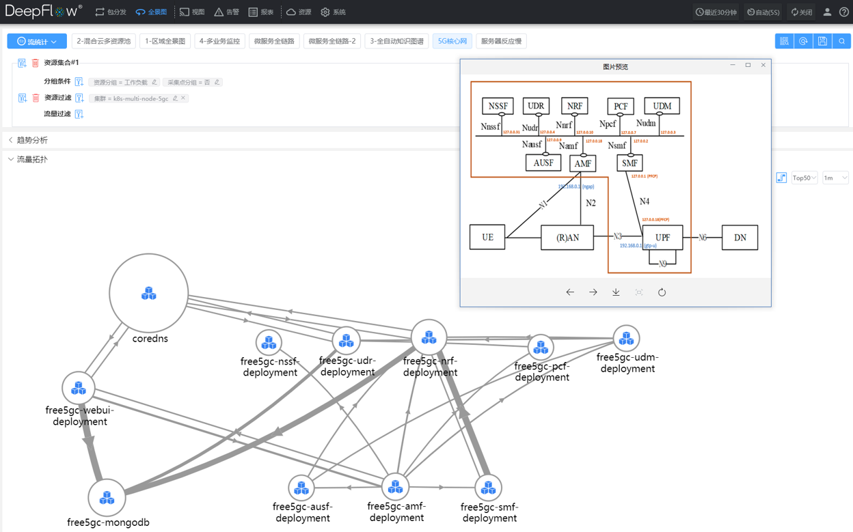The height and width of the screenshot is (532, 853).
Task: Open the 1m interval dropdown
Action: (835, 178)
